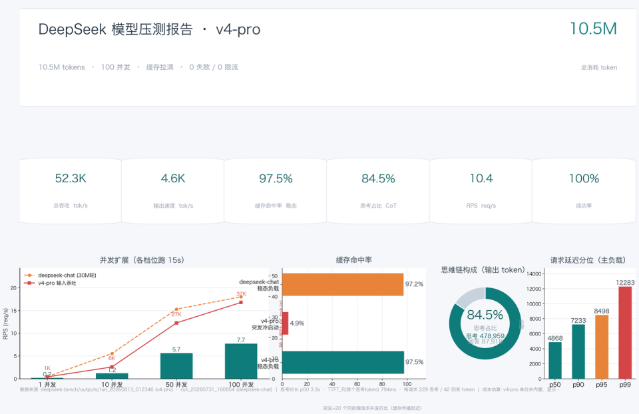Click the 缓存拉满 subtitle item

(160, 67)
